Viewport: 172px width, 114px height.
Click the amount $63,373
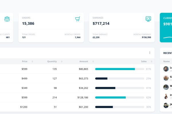tap(83, 79)
